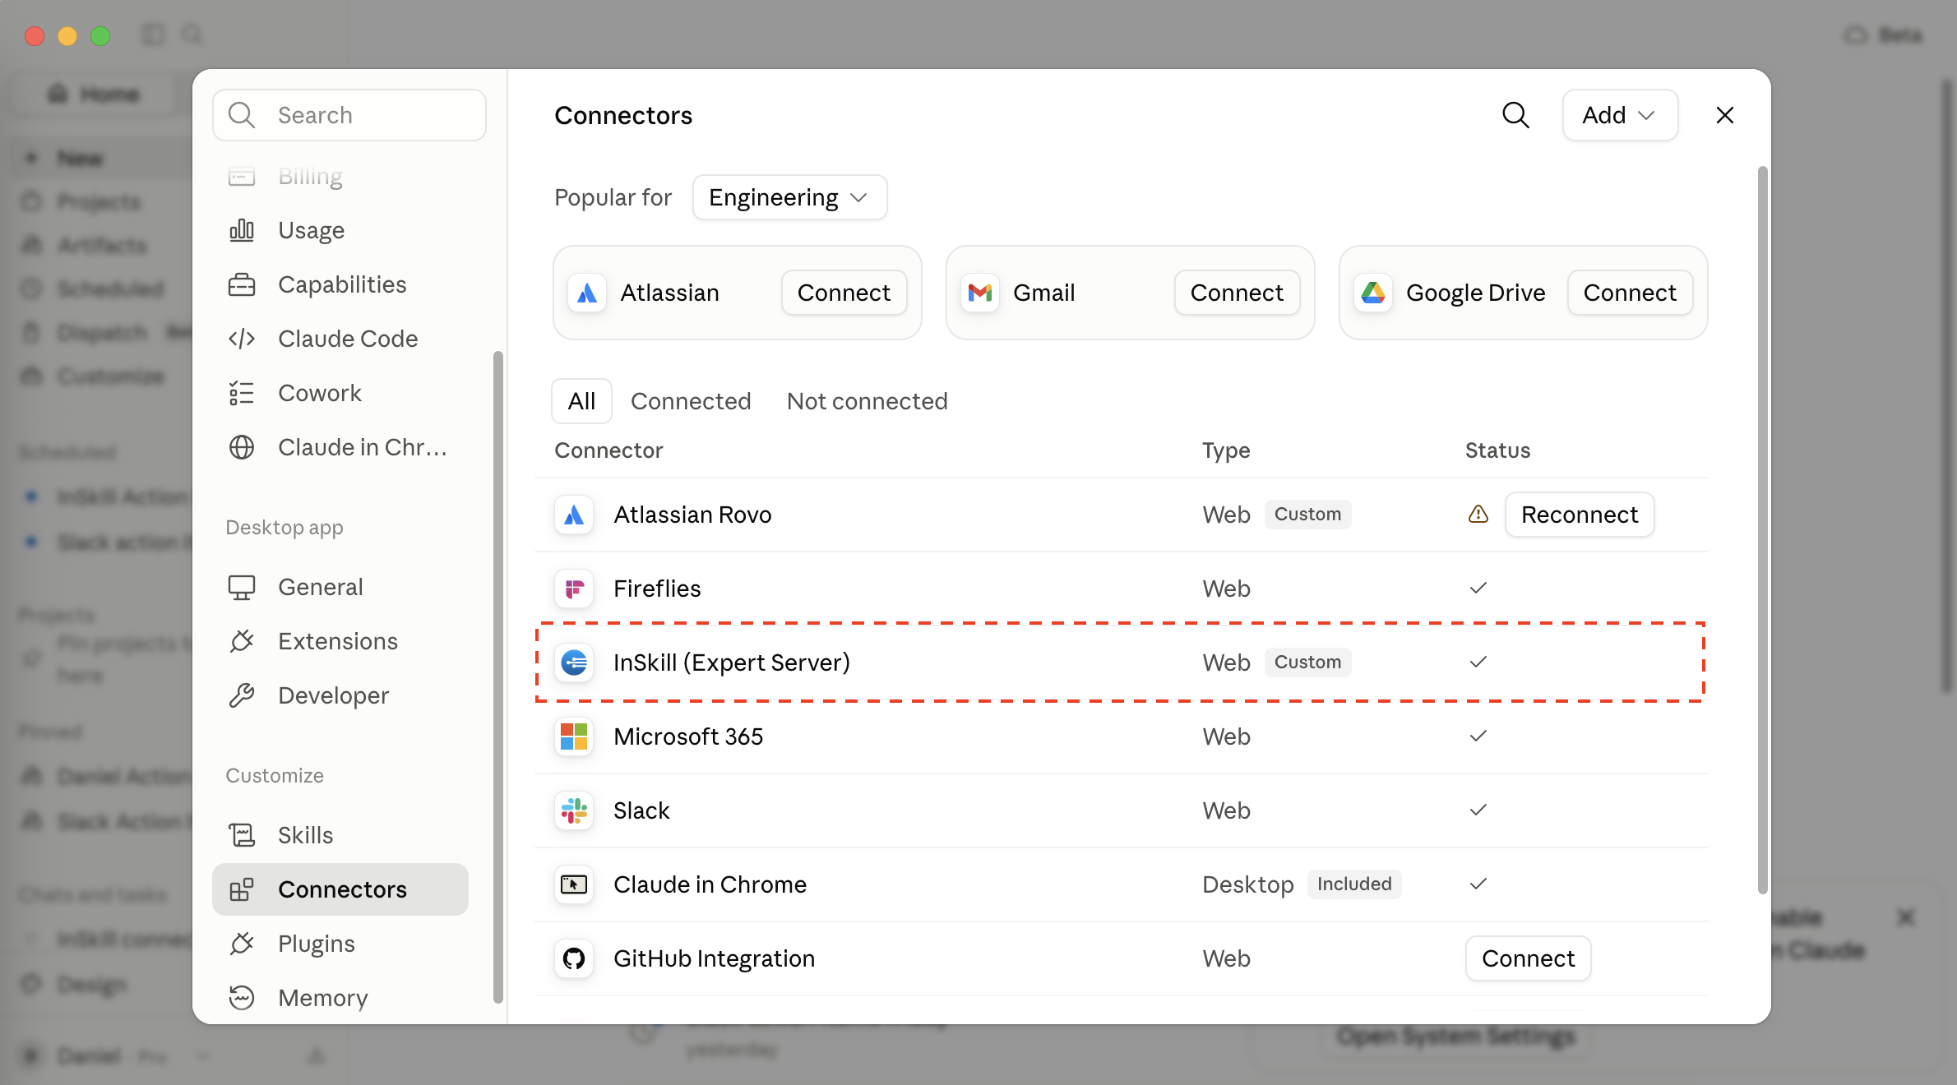The width and height of the screenshot is (1957, 1085).
Task: Open Developer settings
Action: (340, 695)
